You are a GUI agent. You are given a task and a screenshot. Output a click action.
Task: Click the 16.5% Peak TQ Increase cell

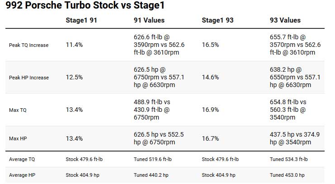click(210, 45)
